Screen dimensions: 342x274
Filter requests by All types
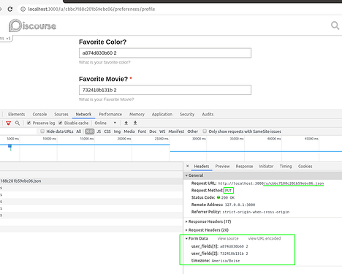78,132
